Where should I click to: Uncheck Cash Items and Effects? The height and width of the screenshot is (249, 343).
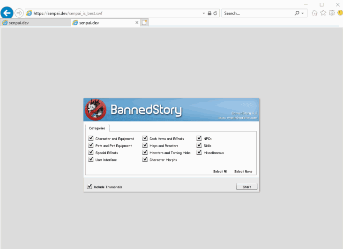[145, 138]
